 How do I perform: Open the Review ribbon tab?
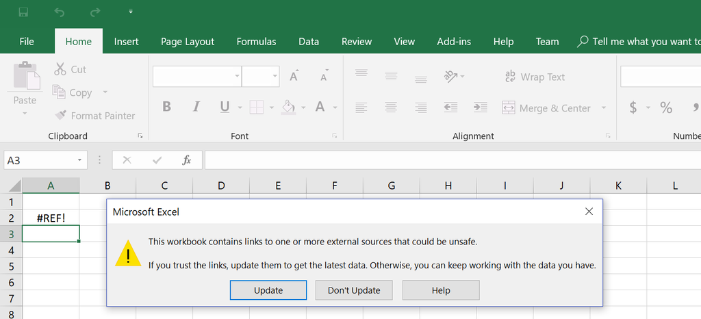click(356, 42)
